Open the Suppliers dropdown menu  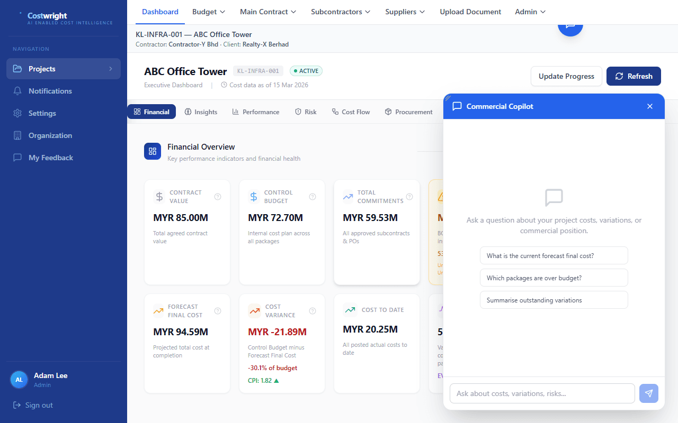coord(405,12)
